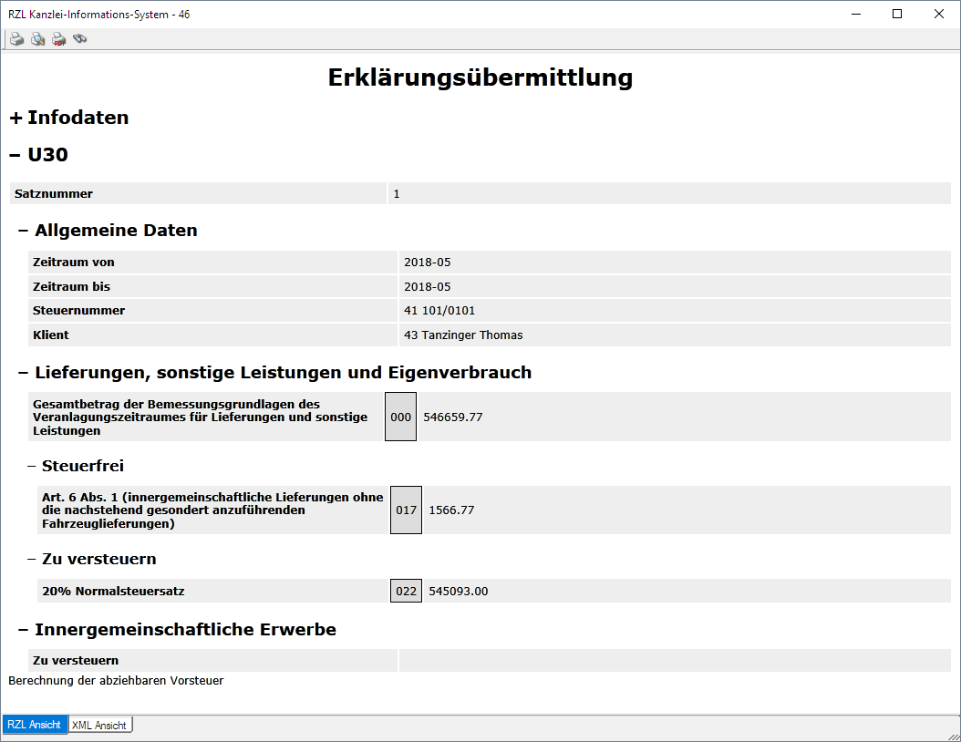
Task: Export to PDF using the printer icon
Action: [58, 39]
